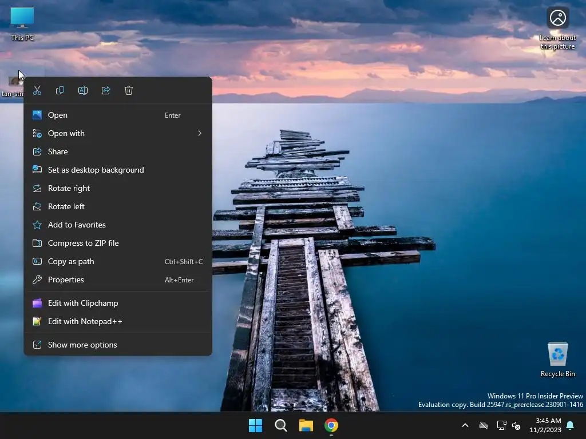The height and width of the screenshot is (439, 586).
Task: Choose the Share menu entry
Action: pyautogui.click(x=118, y=151)
